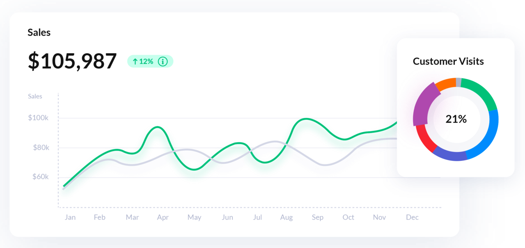Select the purple donut chart segment
525x248 pixels.
tap(423, 105)
